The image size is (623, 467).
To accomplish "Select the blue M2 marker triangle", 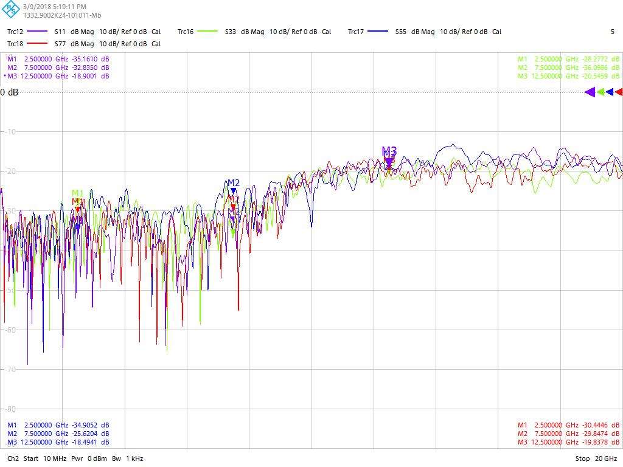I will 233,191.
